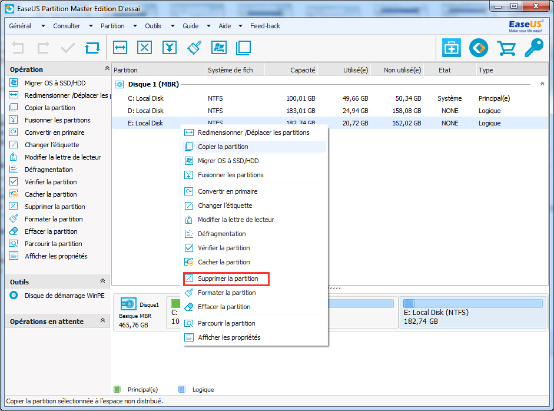554x411 pixels.
Task: Select the D: Local Disk row in partition list
Action: point(145,111)
